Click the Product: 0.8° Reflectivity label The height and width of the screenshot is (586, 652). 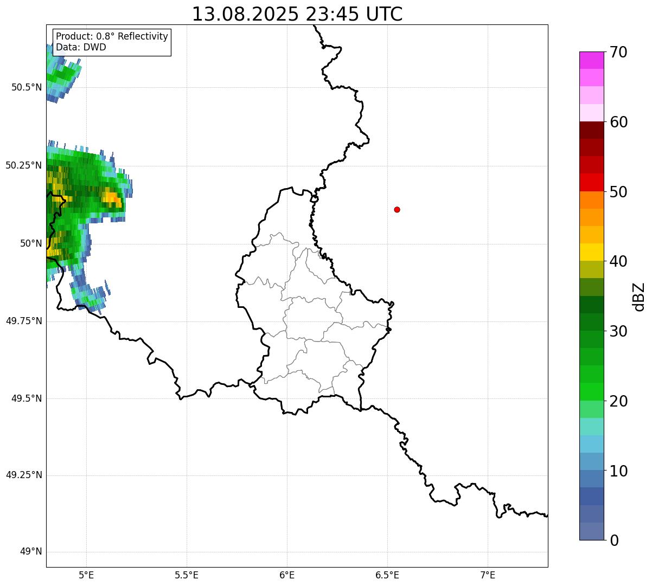pos(112,36)
